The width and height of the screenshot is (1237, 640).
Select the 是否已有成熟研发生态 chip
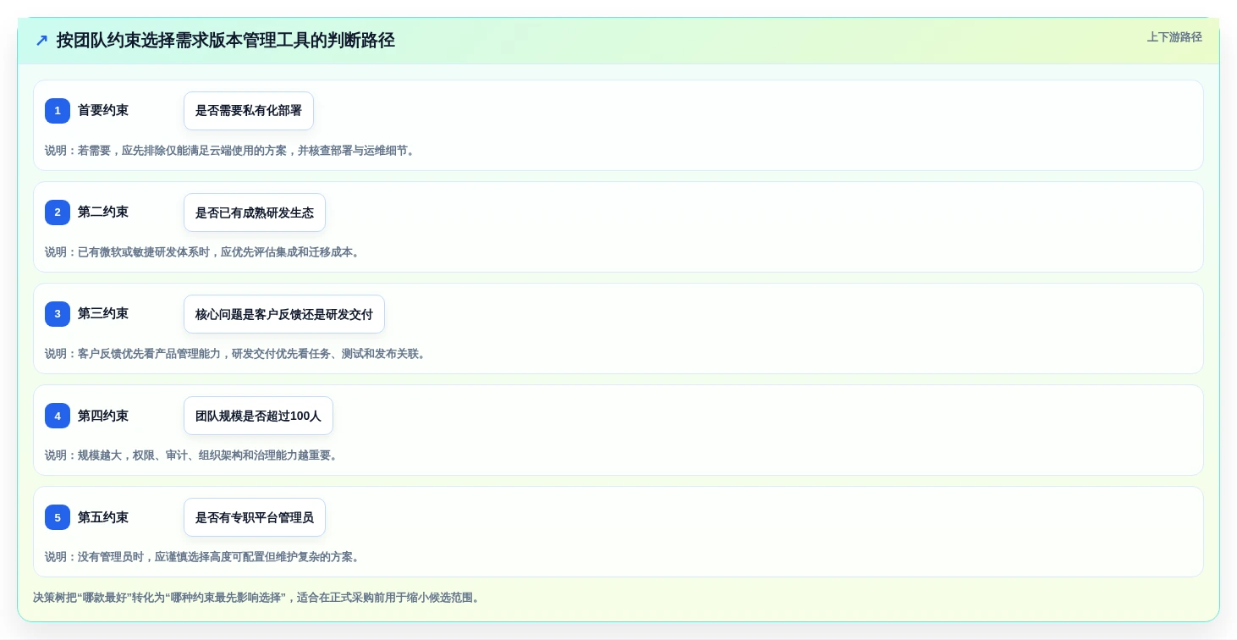click(255, 212)
